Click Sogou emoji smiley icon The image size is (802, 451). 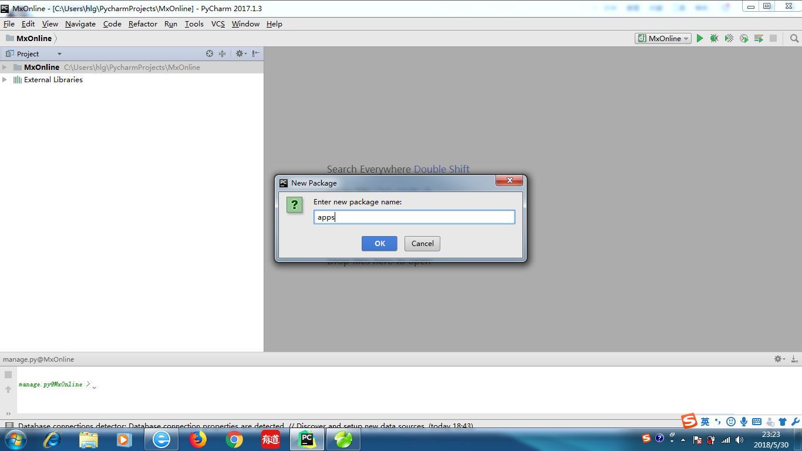(x=730, y=422)
